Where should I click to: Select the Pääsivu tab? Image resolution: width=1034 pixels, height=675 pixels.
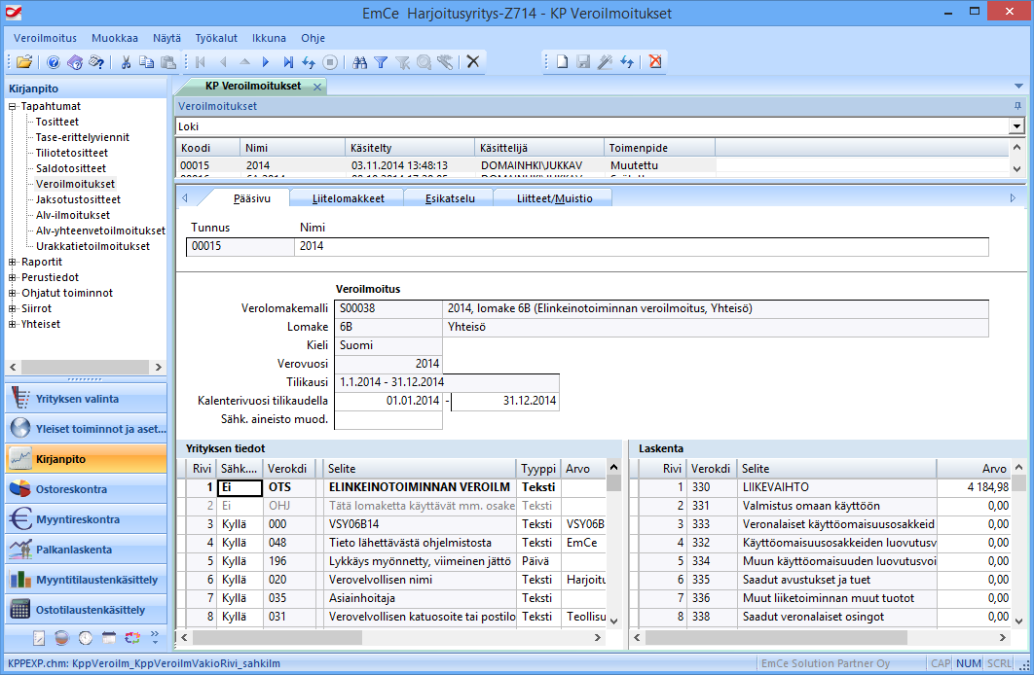tap(252, 198)
